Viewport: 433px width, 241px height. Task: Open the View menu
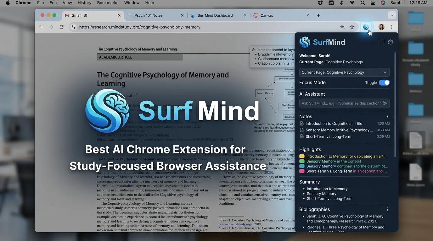click(67, 3)
